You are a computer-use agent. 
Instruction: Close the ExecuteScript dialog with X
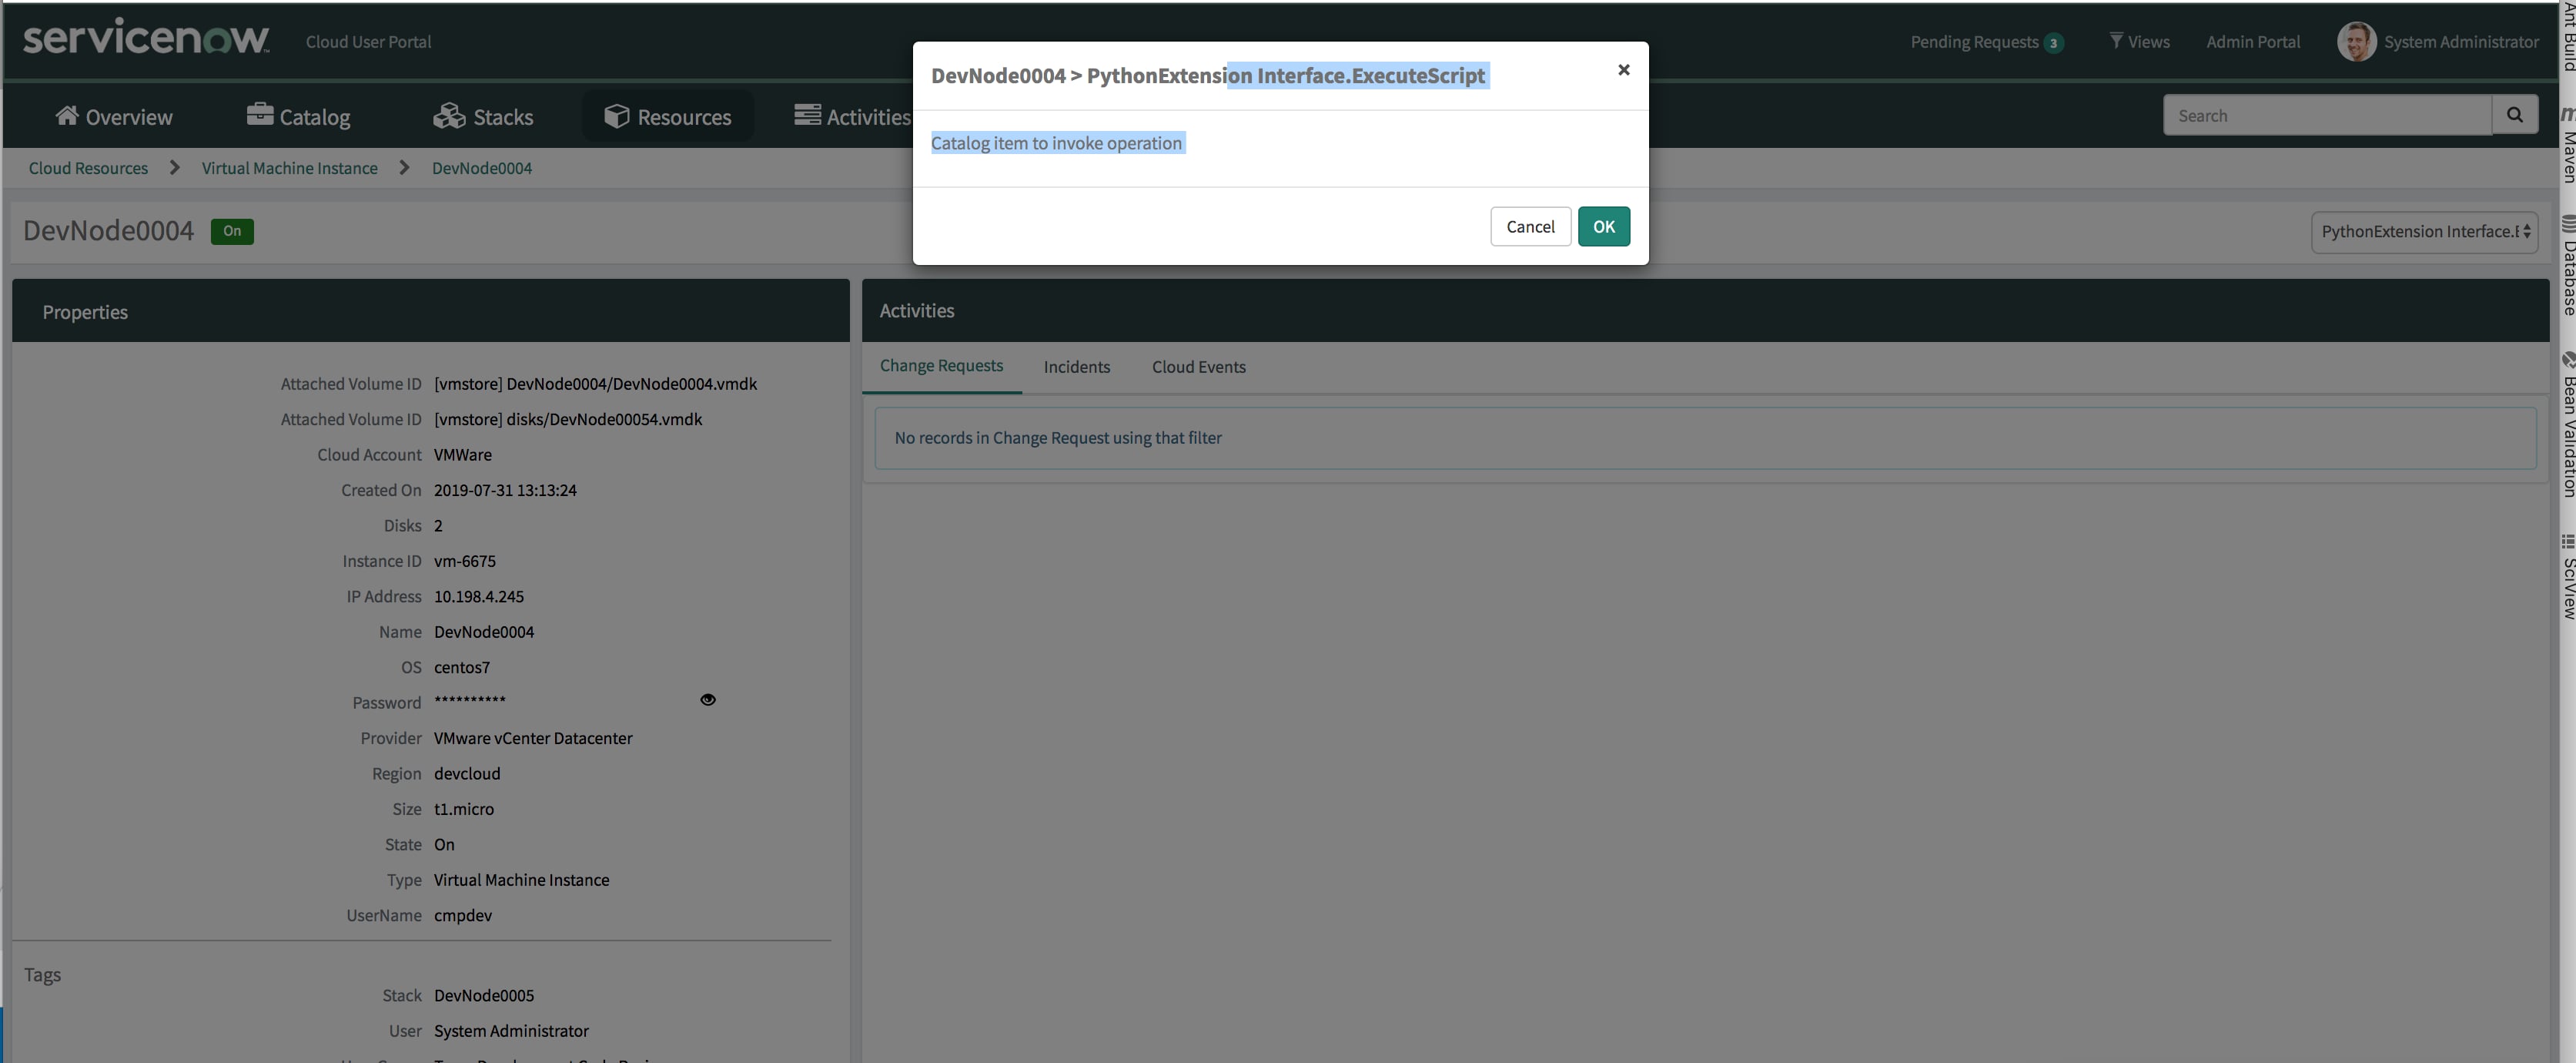pos(1623,70)
